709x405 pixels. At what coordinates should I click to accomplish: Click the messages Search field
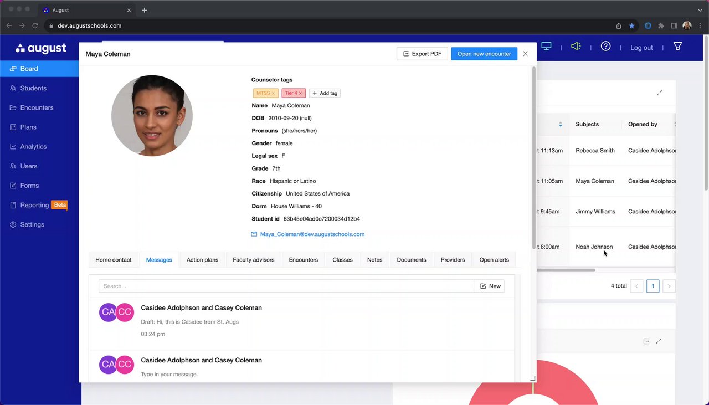tap(286, 286)
